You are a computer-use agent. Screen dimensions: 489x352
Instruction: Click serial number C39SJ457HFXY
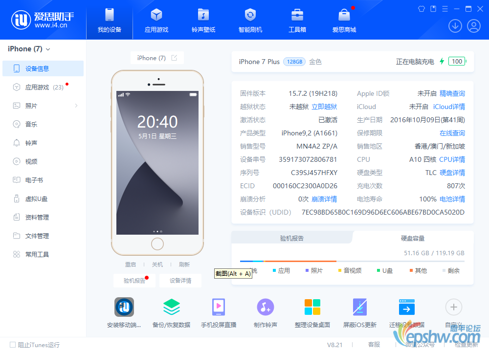(314, 173)
